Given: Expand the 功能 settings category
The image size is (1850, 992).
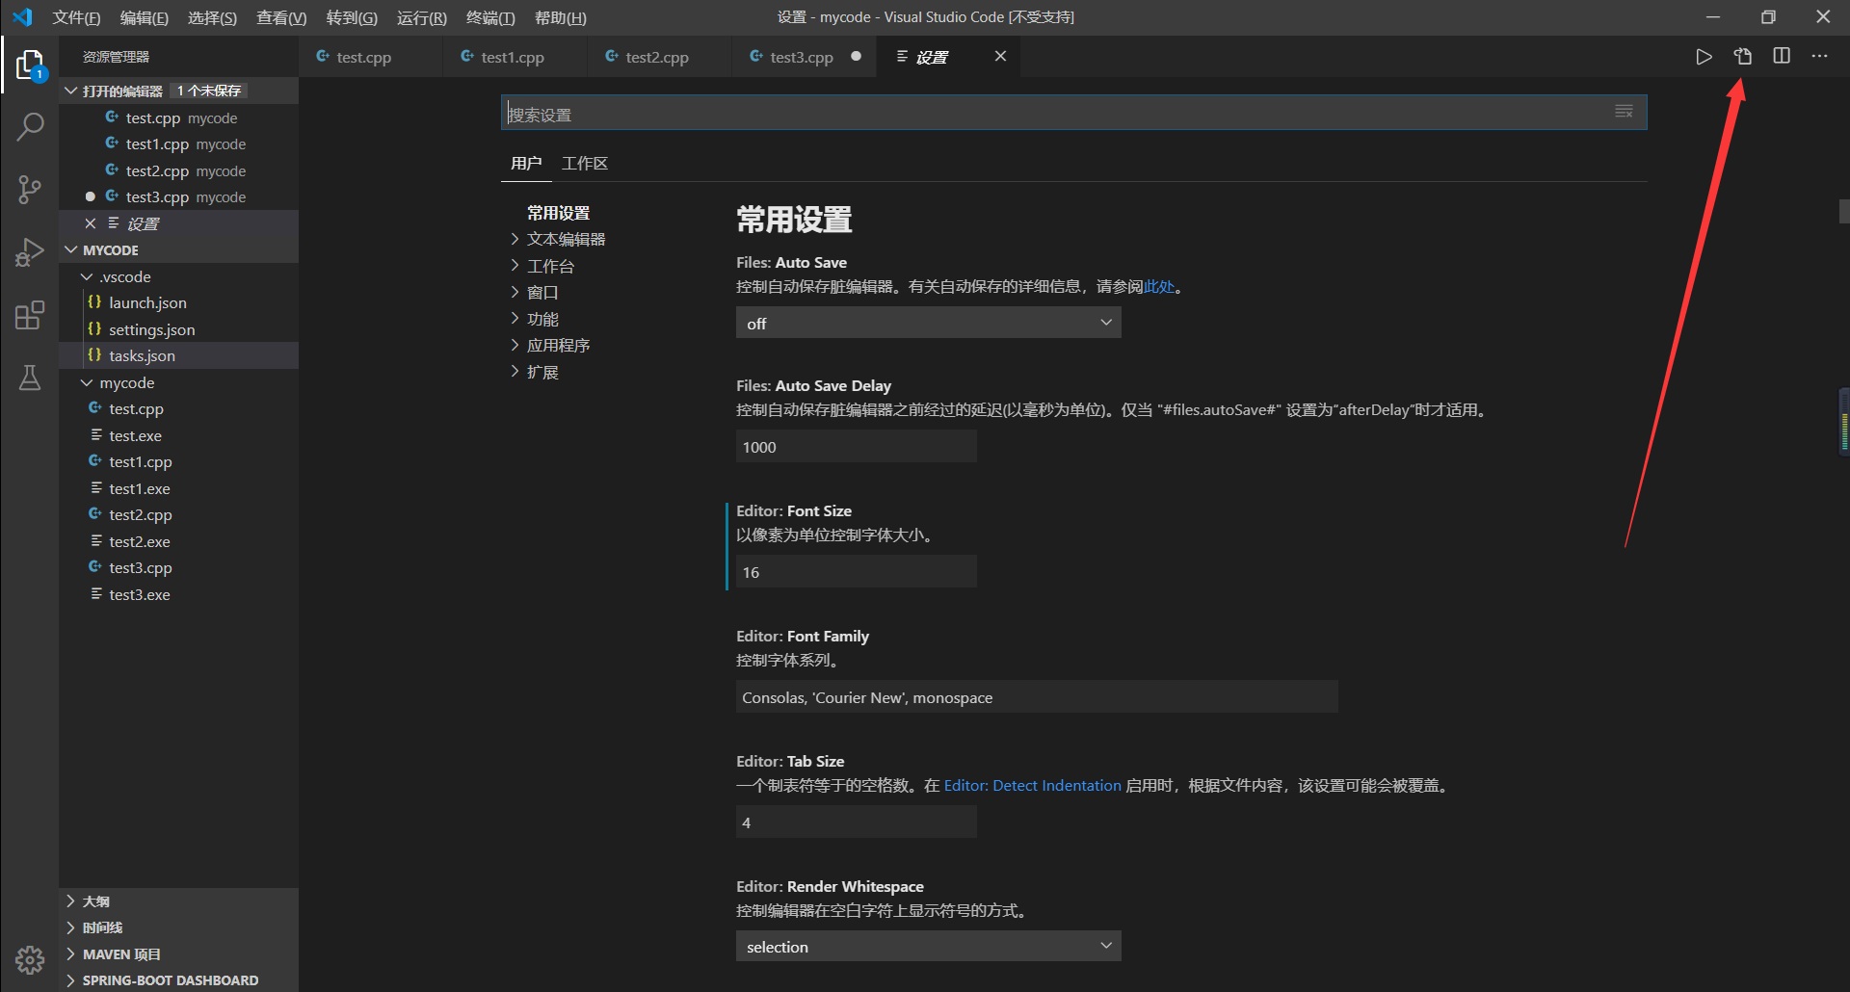Looking at the screenshot, I should (542, 319).
